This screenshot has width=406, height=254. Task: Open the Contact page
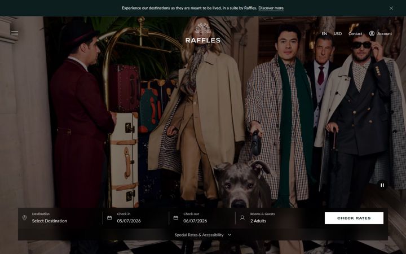(355, 33)
